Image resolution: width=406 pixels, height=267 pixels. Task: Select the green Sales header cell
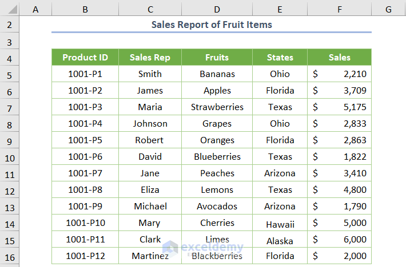pyautogui.click(x=339, y=57)
